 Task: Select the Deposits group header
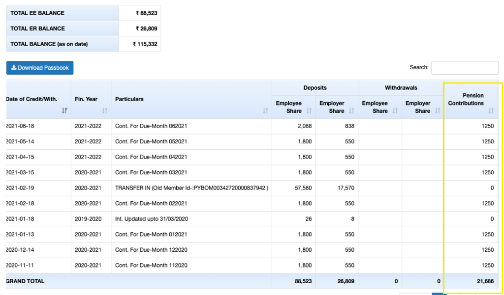pyautogui.click(x=315, y=87)
